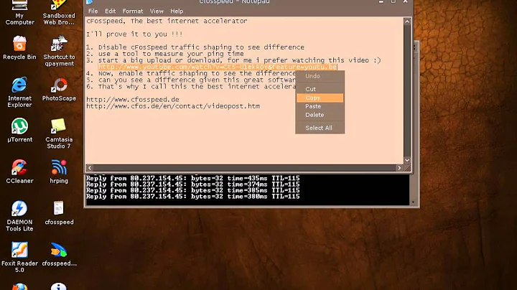Launch µTorrent desktop shortcut
The height and width of the screenshot is (290, 517).
(19, 131)
